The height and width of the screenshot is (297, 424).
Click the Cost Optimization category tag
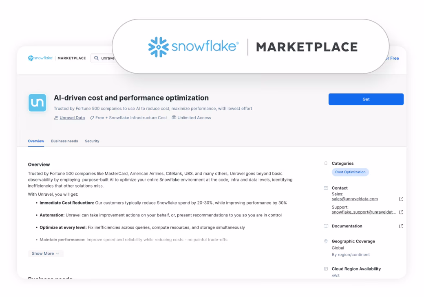point(350,172)
